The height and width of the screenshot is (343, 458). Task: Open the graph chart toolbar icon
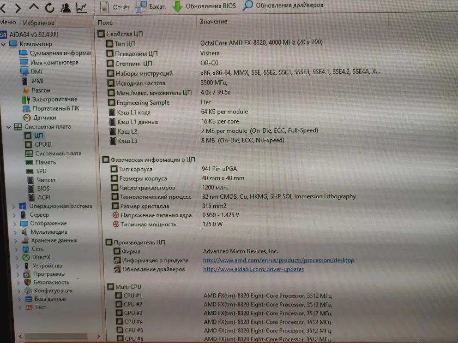(82, 7)
